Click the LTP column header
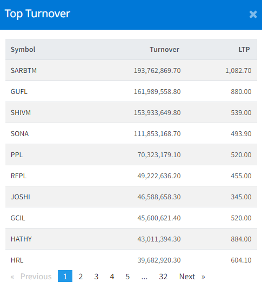 (244, 50)
